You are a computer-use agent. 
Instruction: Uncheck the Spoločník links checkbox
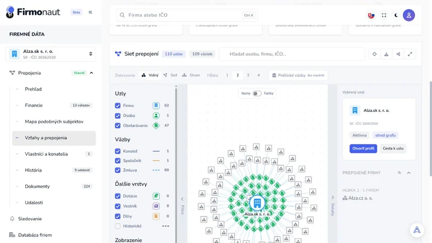118,160
